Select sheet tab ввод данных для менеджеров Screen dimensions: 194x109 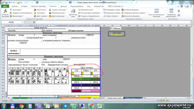(44, 98)
